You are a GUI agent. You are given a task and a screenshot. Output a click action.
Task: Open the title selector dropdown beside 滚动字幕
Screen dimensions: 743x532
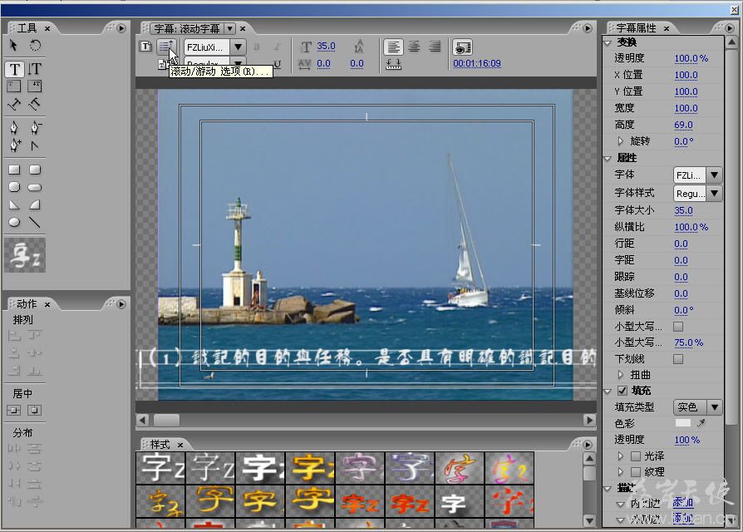(x=230, y=29)
